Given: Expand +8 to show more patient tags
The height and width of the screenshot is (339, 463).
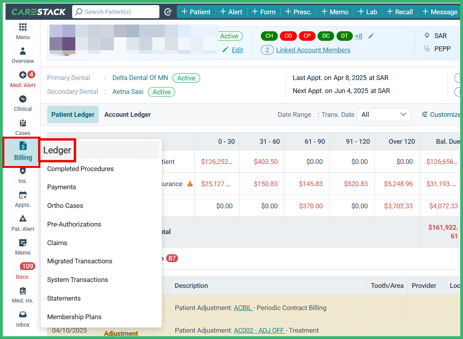Looking at the screenshot, I should [x=358, y=36].
